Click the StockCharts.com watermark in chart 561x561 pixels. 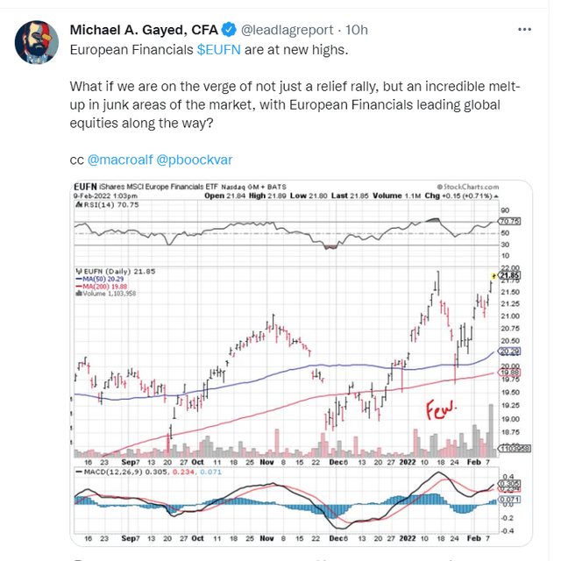click(x=468, y=187)
